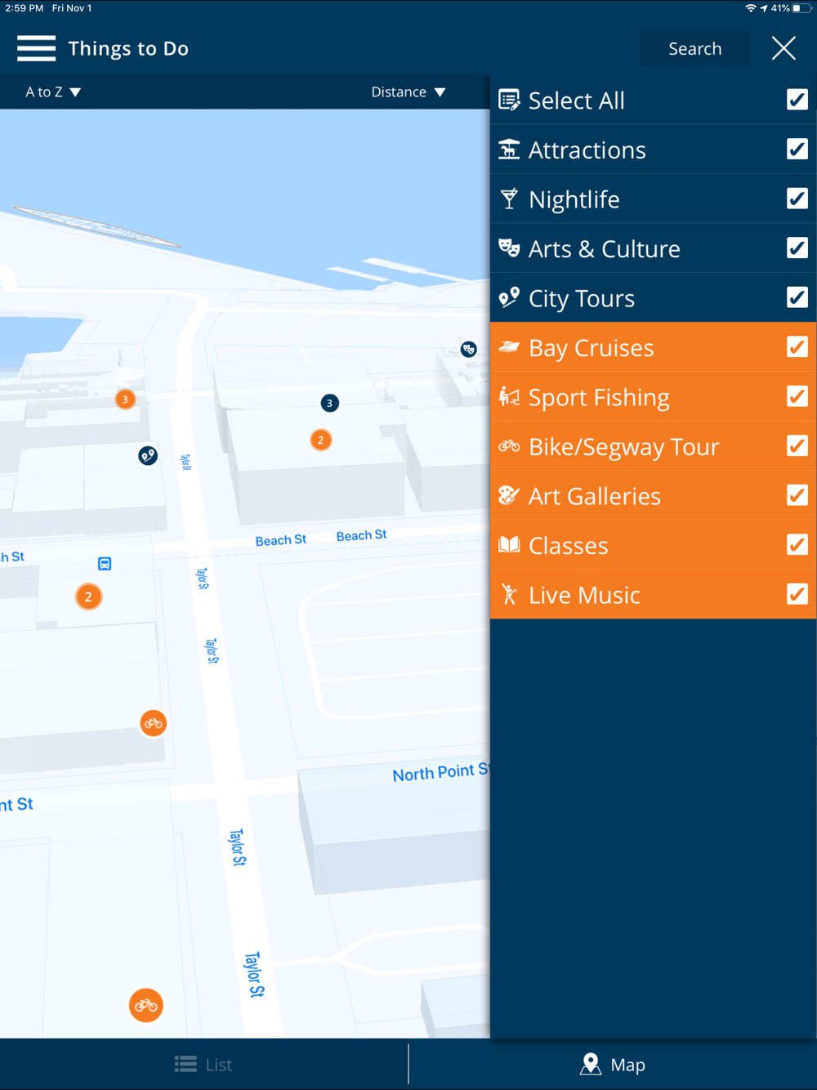This screenshot has width=817, height=1090.
Task: Click the Classes category label
Action: (x=568, y=546)
